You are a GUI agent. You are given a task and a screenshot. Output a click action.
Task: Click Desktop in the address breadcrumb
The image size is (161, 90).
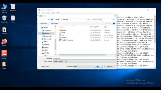(65, 19)
